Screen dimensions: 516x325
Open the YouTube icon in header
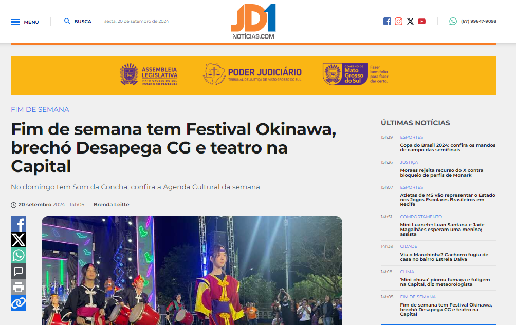421,22
